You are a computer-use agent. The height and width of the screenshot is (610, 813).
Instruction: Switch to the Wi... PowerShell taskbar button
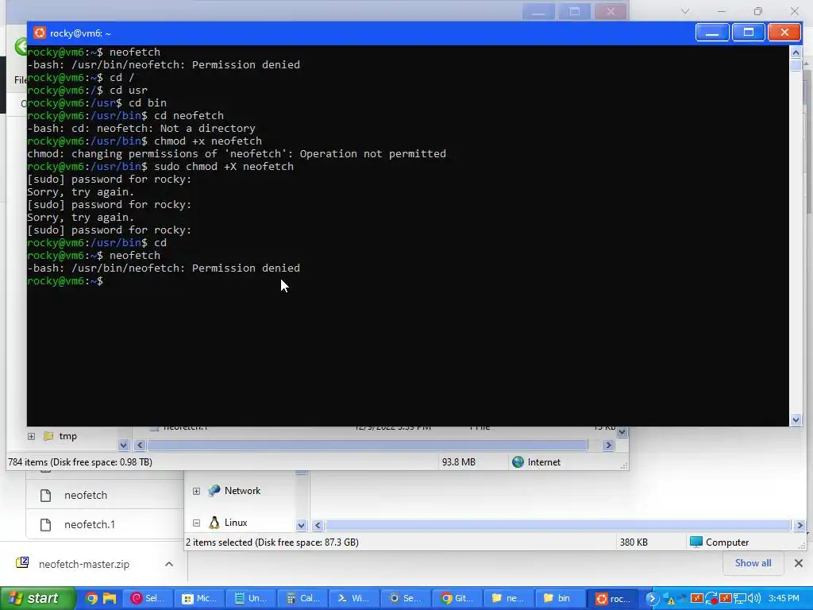[x=353, y=598]
